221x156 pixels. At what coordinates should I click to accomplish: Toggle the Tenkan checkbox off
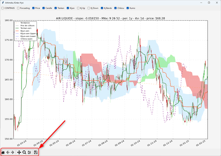(55, 8)
